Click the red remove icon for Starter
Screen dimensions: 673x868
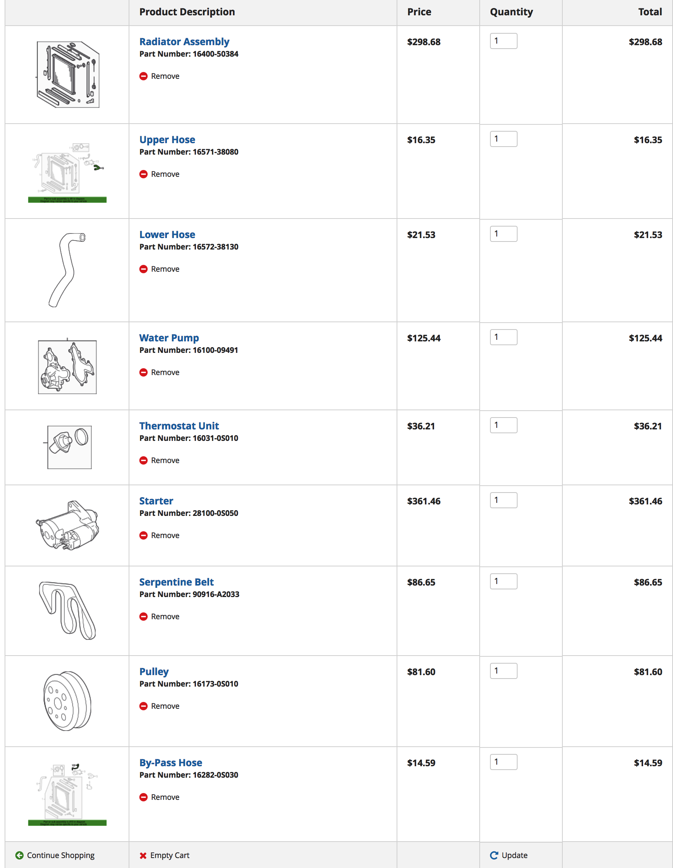(144, 535)
